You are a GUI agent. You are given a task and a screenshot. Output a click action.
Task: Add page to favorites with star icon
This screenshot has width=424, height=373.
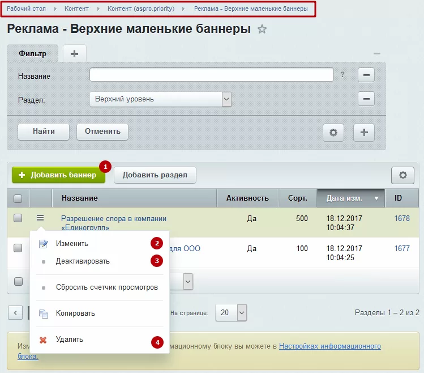(262, 29)
